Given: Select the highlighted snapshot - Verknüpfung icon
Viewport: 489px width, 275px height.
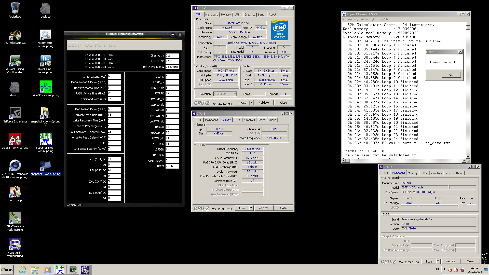Looking at the screenshot, I should [x=46, y=168].
